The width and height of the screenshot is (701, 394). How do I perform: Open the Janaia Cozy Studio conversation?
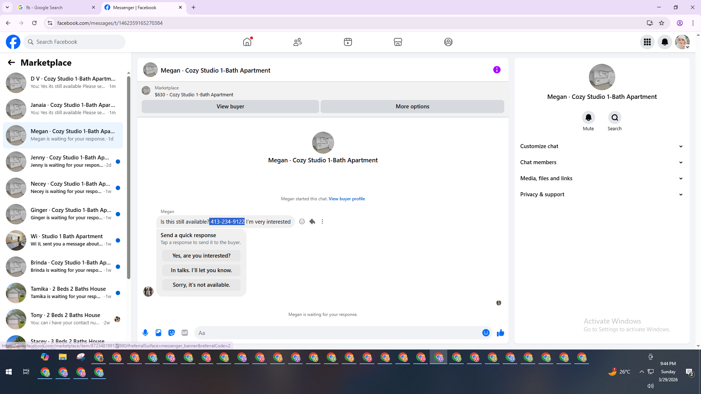click(x=63, y=109)
